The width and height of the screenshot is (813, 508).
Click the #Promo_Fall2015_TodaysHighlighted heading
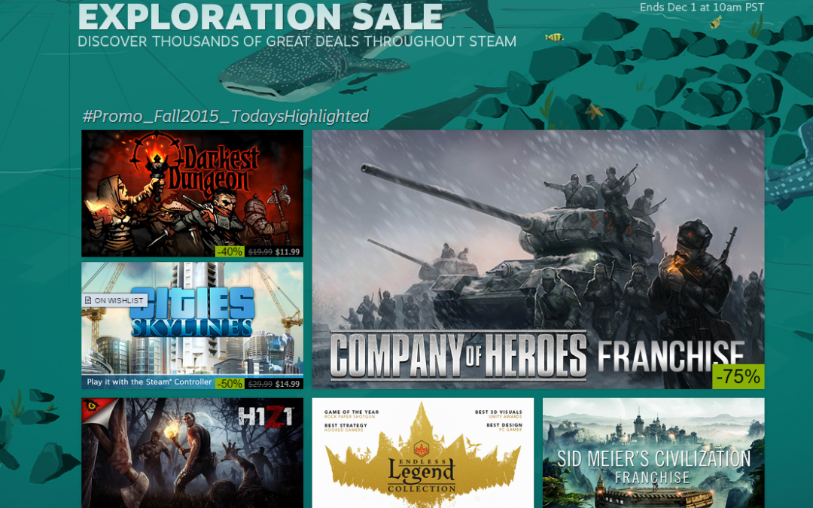(x=226, y=116)
